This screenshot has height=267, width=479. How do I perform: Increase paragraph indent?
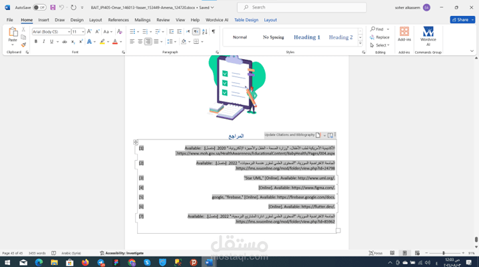pos(180,31)
